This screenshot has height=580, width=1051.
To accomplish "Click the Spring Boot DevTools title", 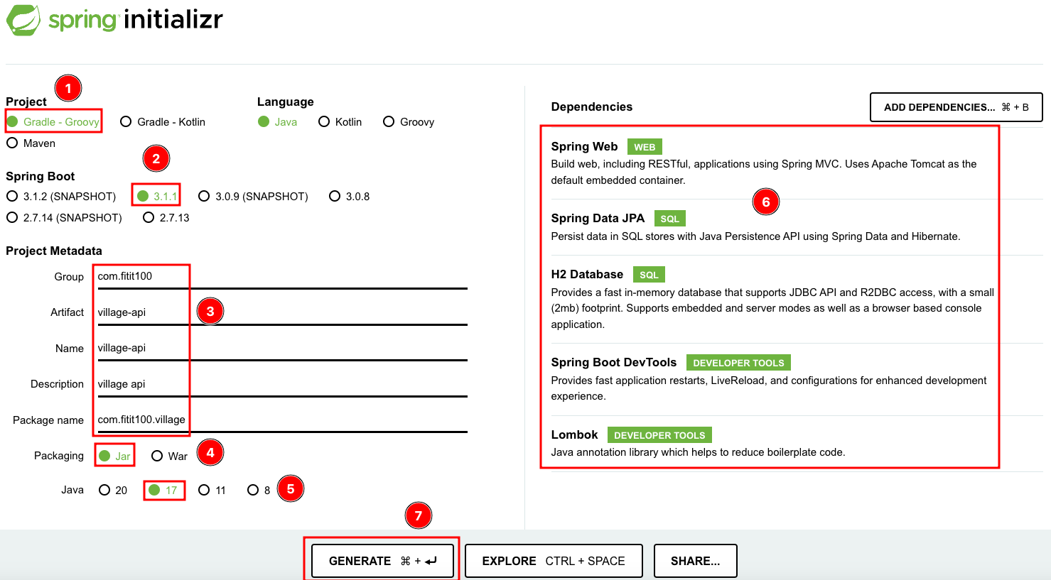I will [x=614, y=362].
